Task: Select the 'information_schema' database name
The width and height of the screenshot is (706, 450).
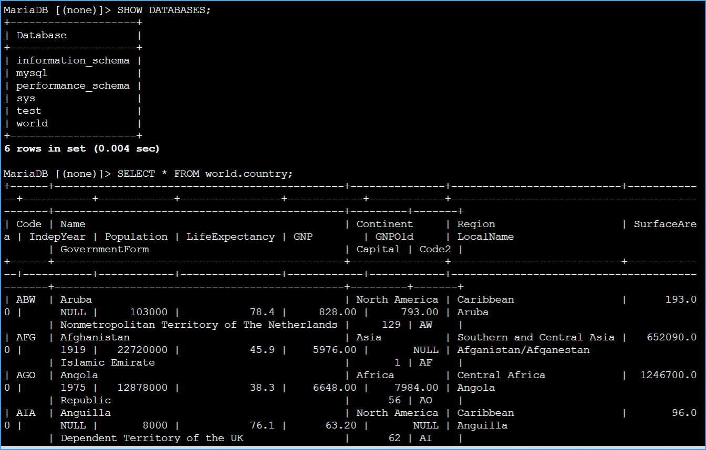Action: (73, 60)
